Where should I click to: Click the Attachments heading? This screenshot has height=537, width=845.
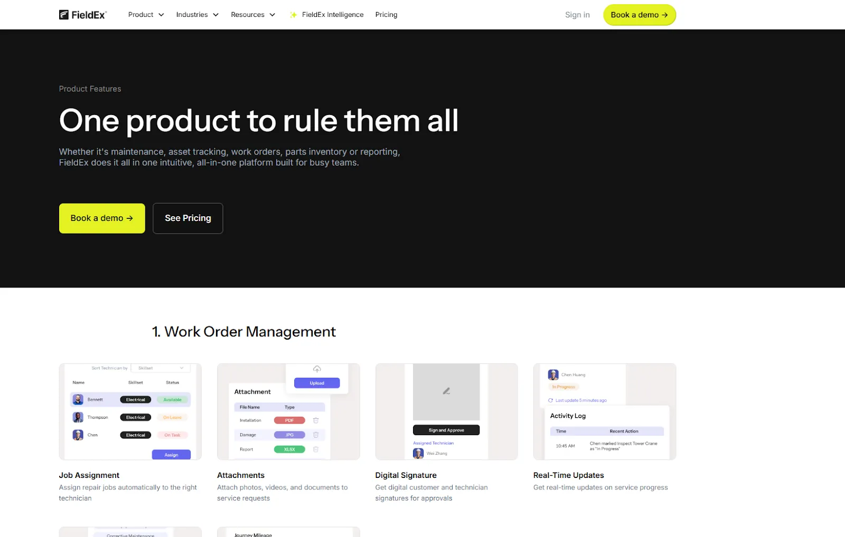241,475
